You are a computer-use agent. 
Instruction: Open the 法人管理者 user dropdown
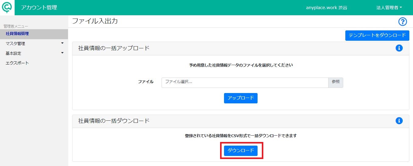(x=389, y=8)
